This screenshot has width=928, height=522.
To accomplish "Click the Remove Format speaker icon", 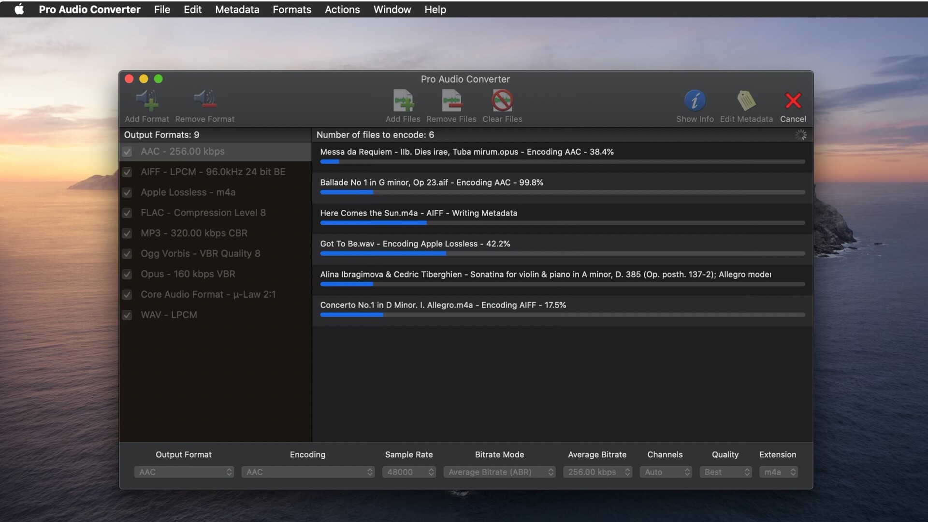I will [205, 99].
